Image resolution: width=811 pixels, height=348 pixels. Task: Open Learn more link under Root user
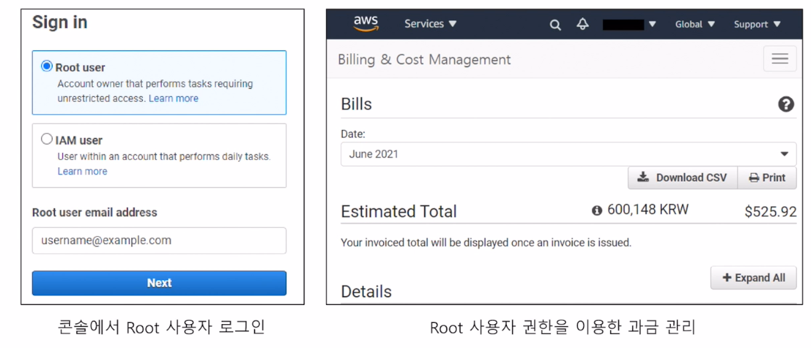coord(173,98)
